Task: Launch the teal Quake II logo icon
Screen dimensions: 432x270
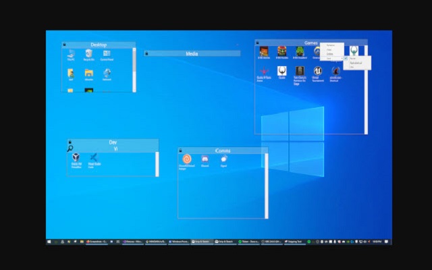Action: pyautogui.click(x=354, y=51)
